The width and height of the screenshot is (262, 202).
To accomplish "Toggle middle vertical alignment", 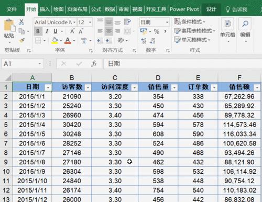I will click(109, 21).
